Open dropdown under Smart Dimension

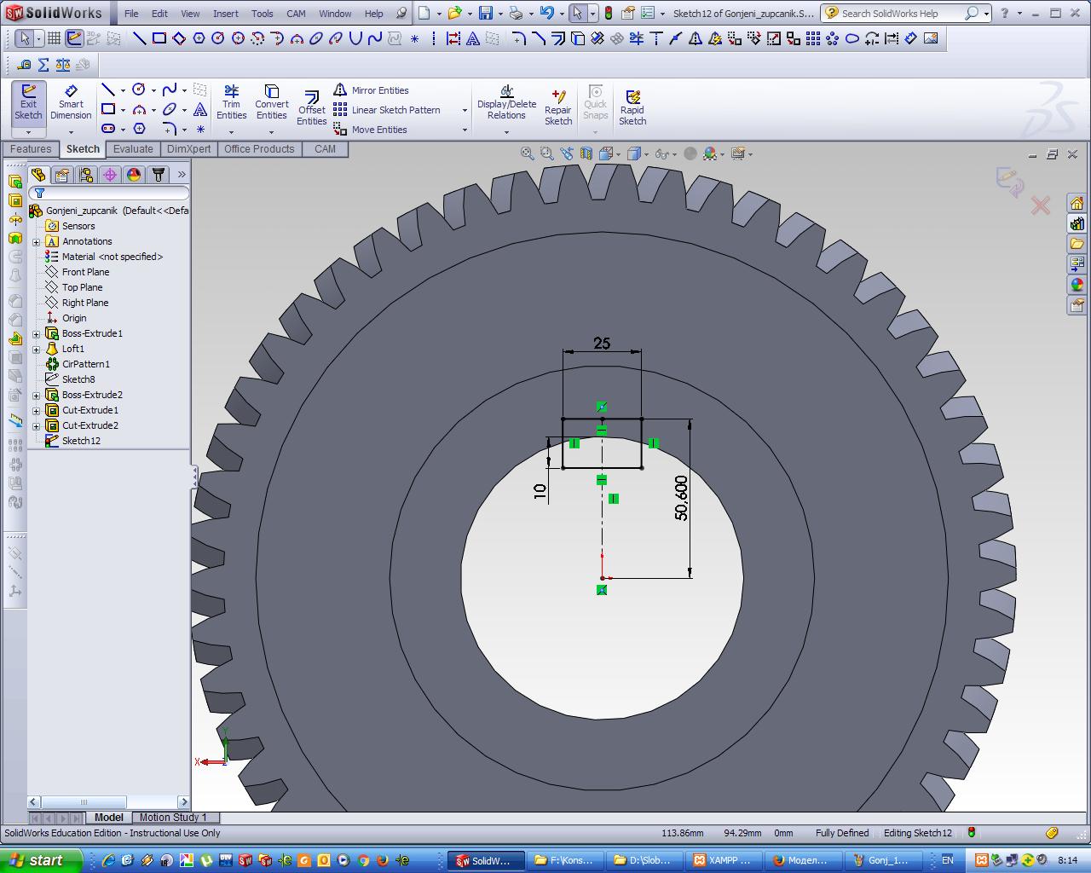pos(71,132)
